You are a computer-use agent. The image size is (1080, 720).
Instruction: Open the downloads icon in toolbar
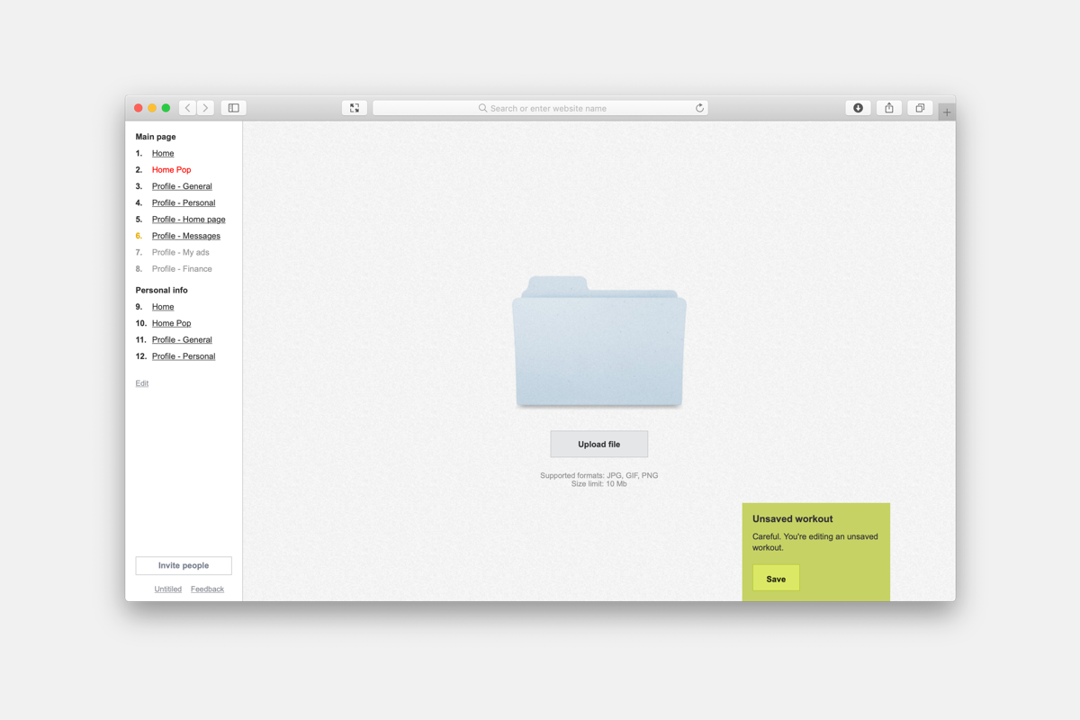coord(858,108)
